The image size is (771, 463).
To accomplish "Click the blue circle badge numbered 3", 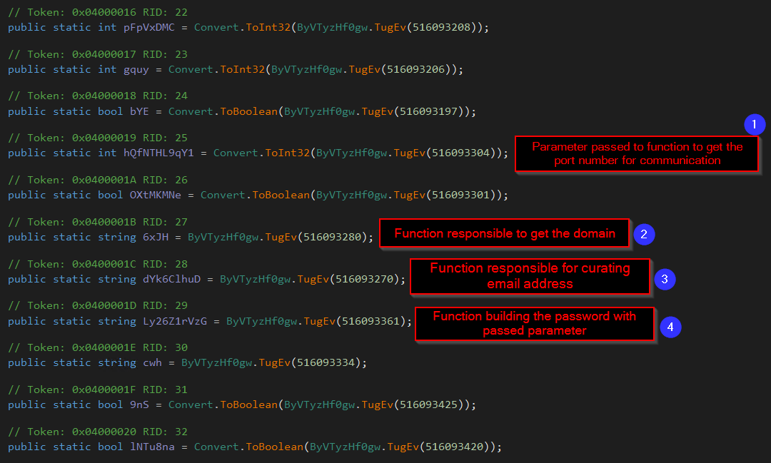I will click(x=664, y=279).
